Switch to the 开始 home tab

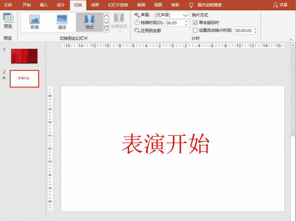[x=27, y=5]
